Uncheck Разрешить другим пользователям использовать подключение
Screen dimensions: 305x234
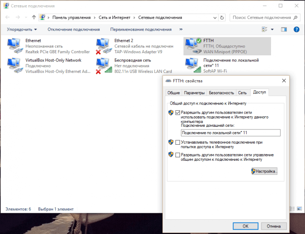pyautogui.click(x=177, y=112)
